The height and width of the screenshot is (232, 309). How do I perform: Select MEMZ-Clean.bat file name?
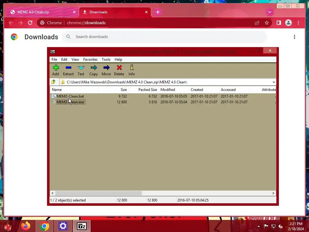70,96
